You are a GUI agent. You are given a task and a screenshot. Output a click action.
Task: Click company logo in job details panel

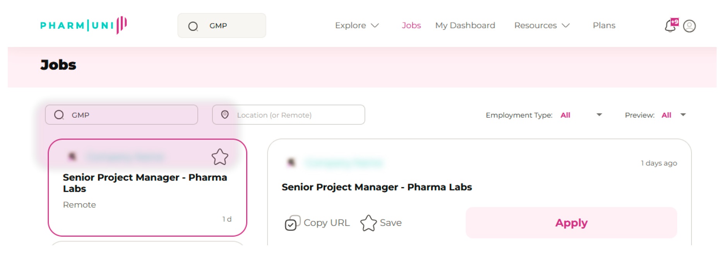pyautogui.click(x=291, y=163)
